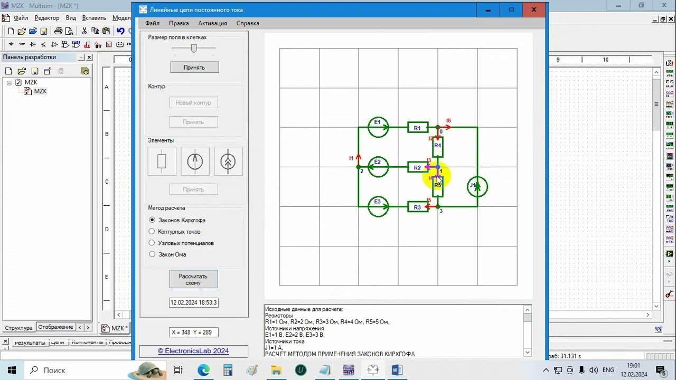Click the field size slider handle
Screen dimensions: 676x380
point(194,48)
